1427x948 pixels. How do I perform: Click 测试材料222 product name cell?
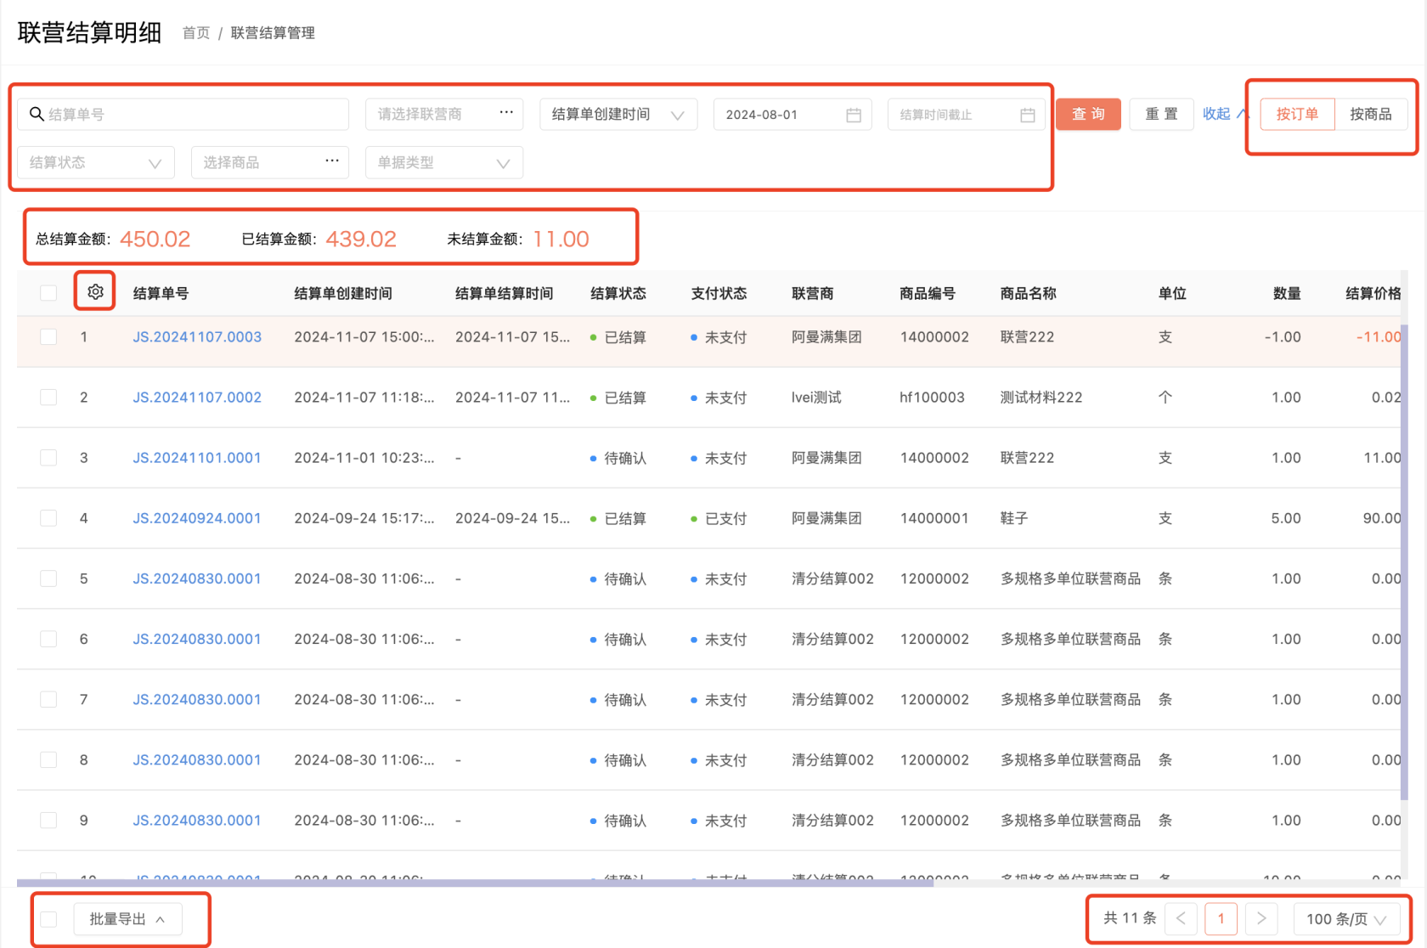(1041, 397)
